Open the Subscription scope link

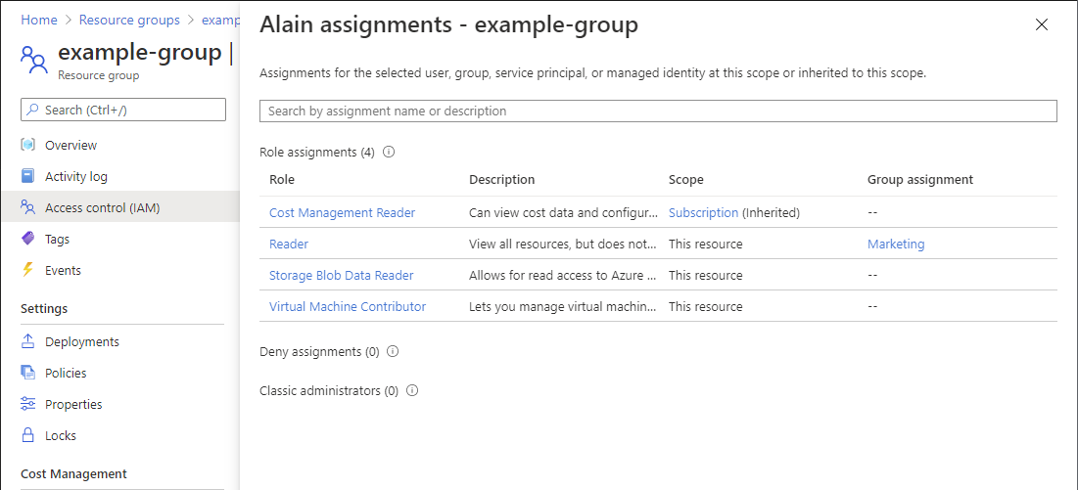pos(703,212)
